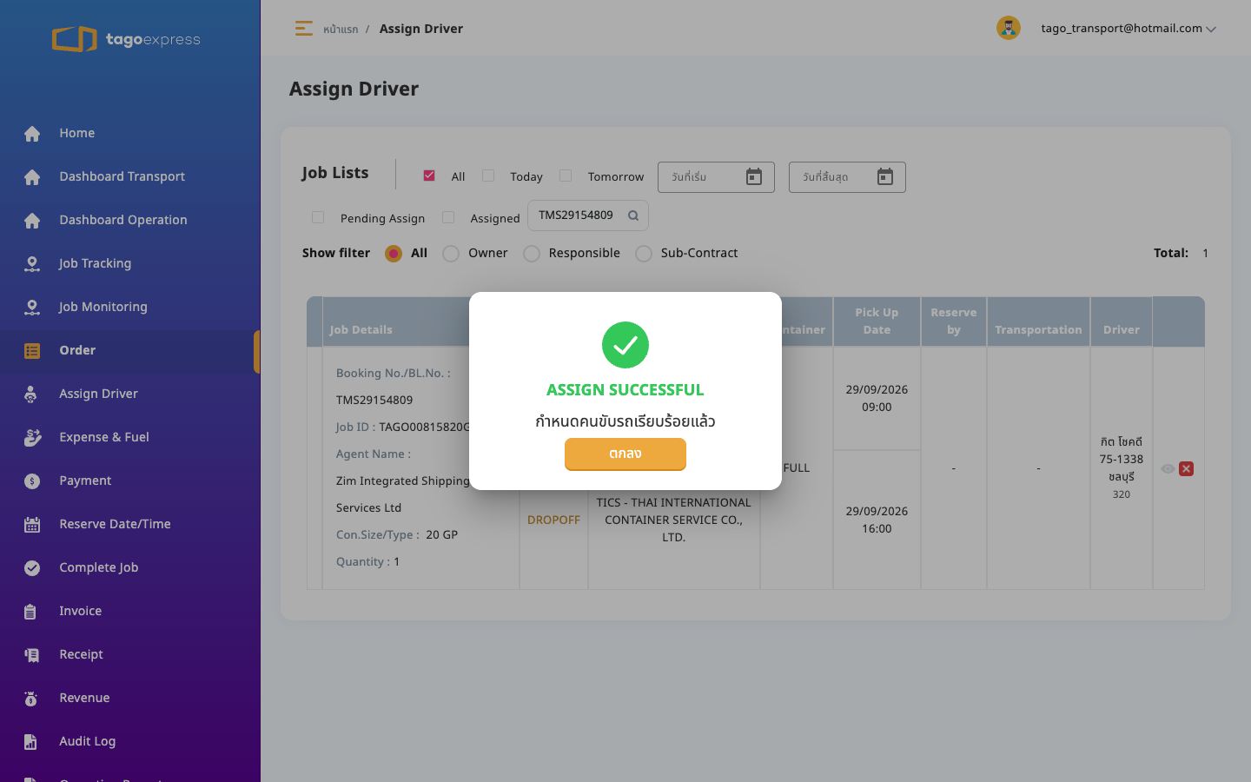
Task: Click the eye view icon in driver row
Action: tap(1168, 468)
